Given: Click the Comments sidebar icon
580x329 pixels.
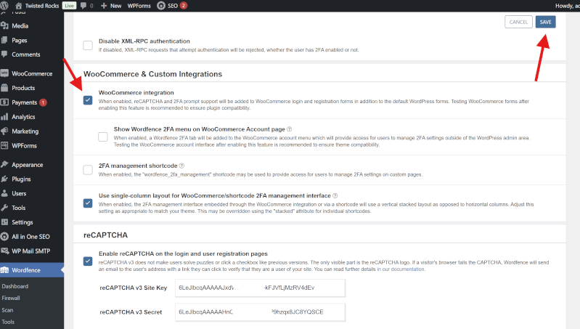Looking at the screenshot, I should pos(4,54).
